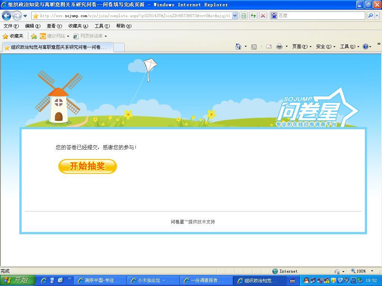Screen dimensions: 382x286
Task: Open the 编辑(E) menu
Action: [x=33, y=26]
